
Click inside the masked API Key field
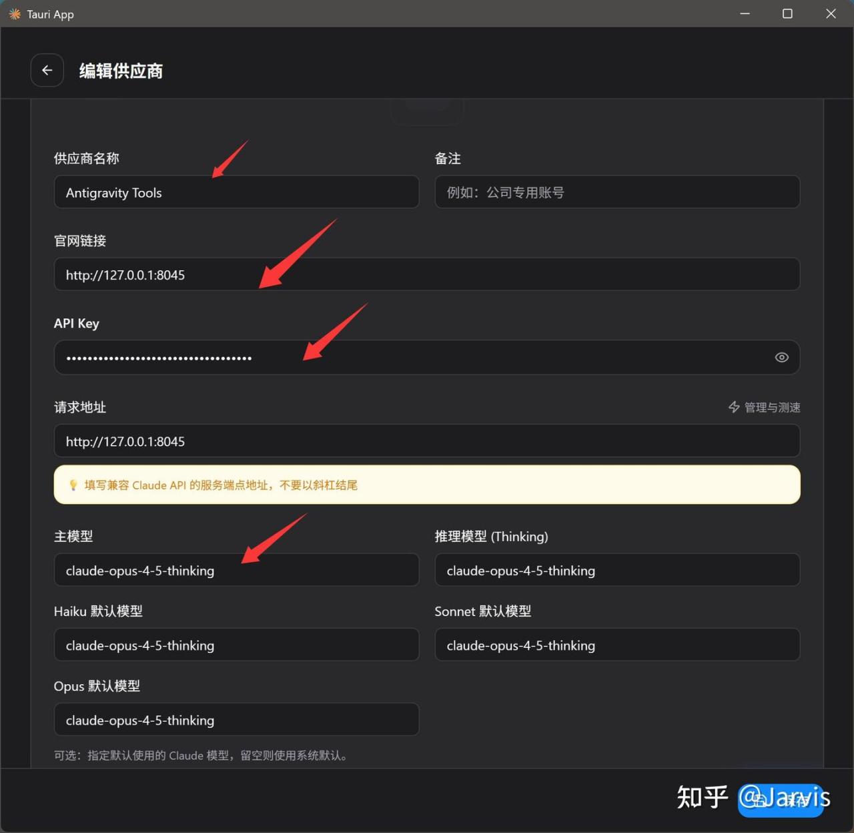click(414, 358)
